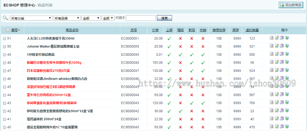Image resolution: width=307 pixels, height=131 pixels.
Task: Click the virtual sales value 789
Action: coord(252,103)
